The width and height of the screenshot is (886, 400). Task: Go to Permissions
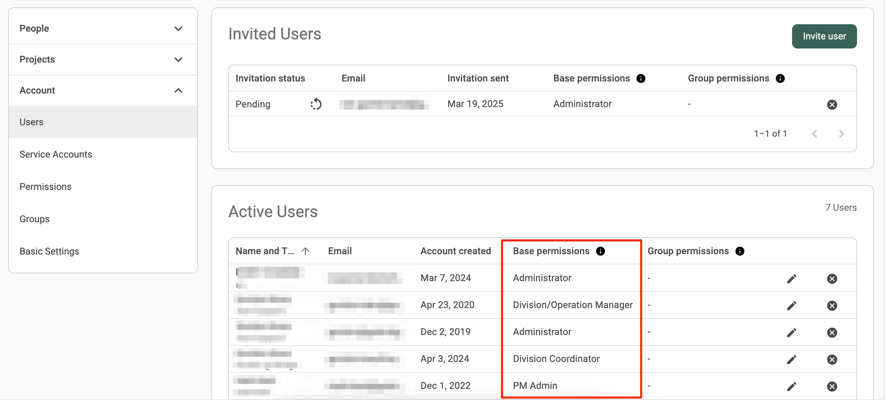[103, 187]
